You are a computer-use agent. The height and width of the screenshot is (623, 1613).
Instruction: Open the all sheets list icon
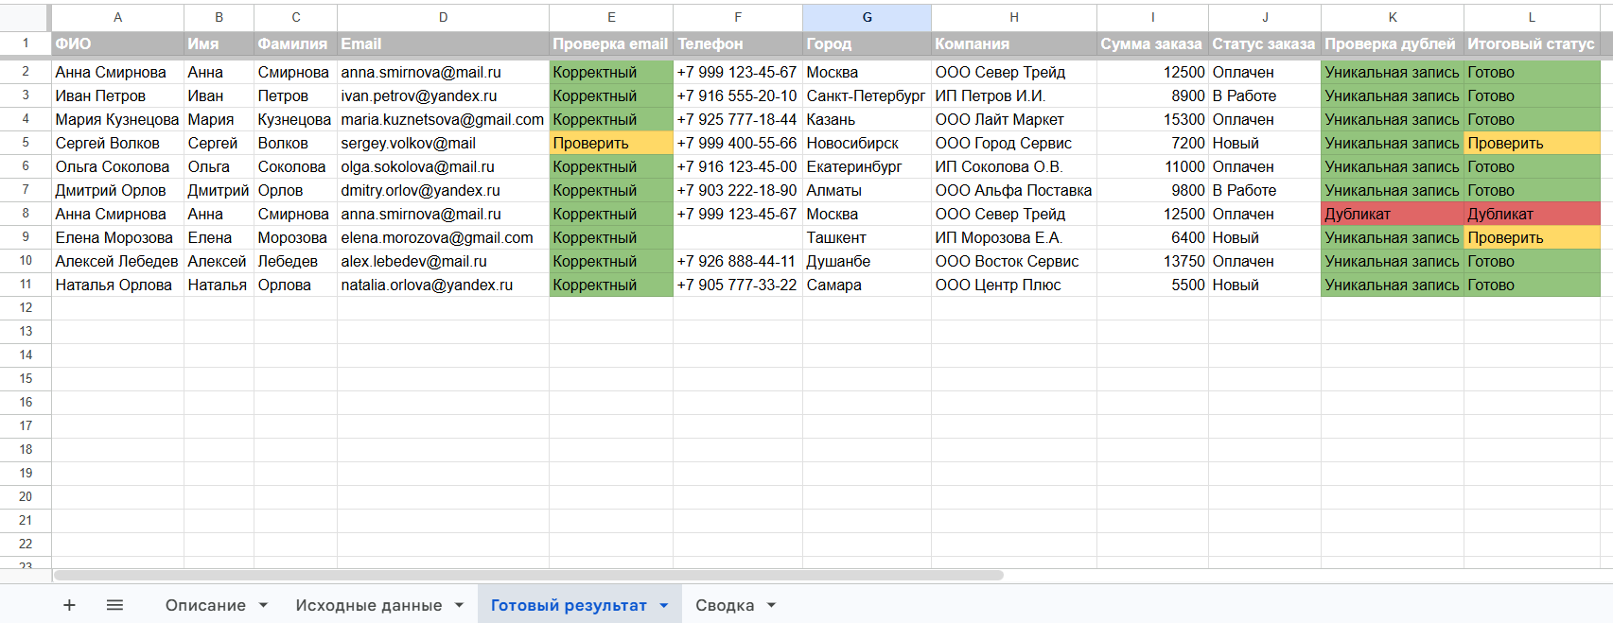[114, 605]
